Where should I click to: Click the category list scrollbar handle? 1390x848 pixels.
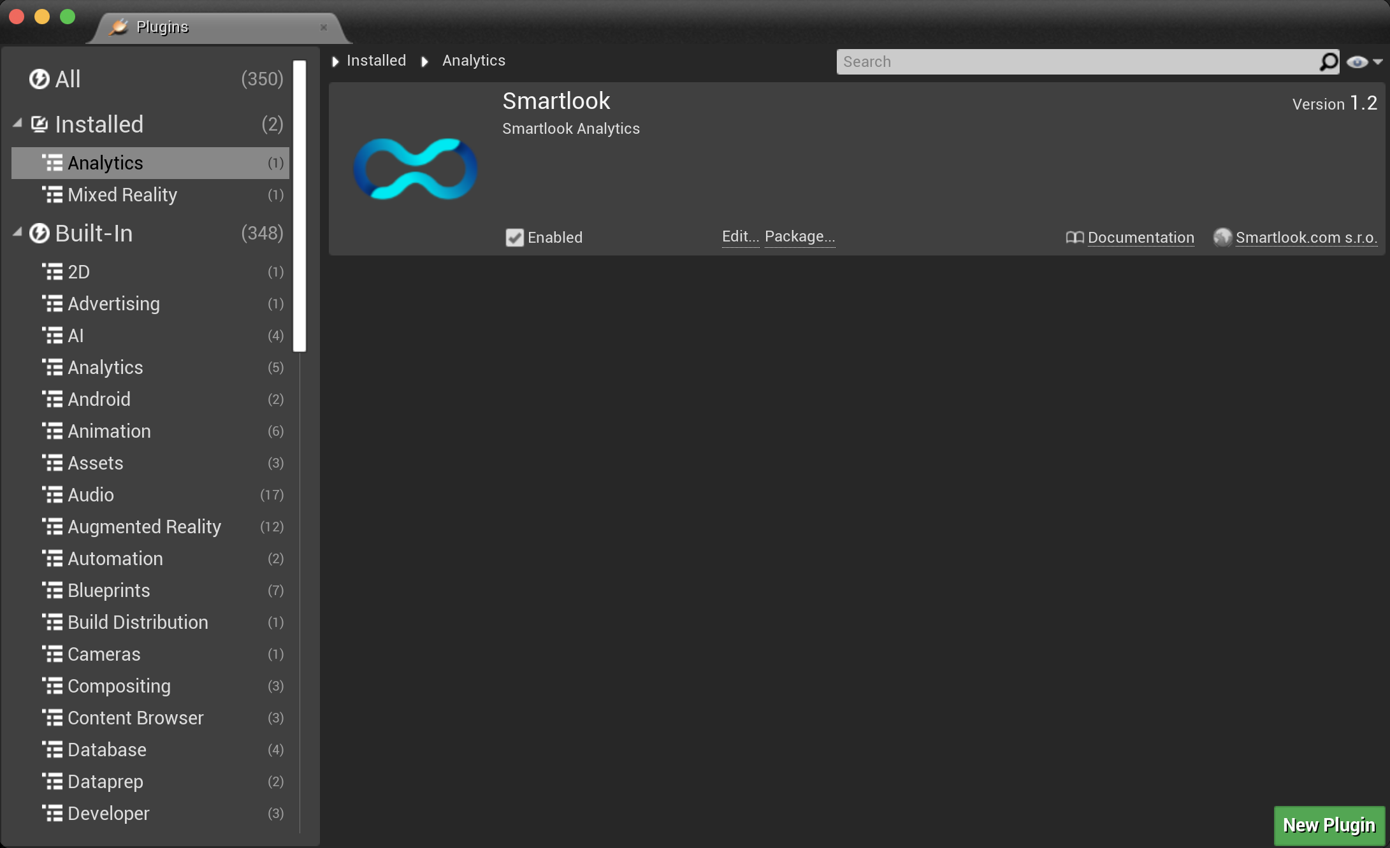(x=300, y=205)
